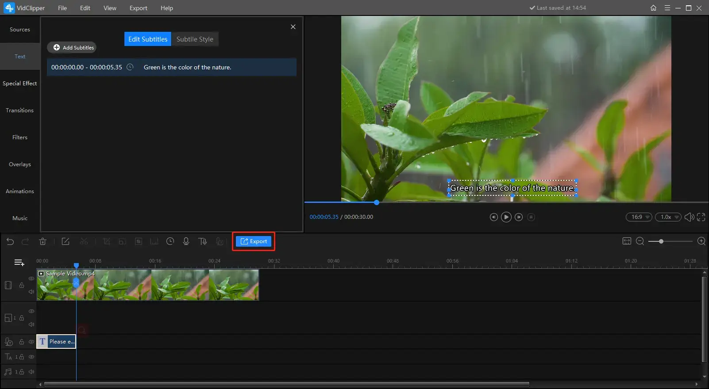Select the scissors split tool

coord(84,241)
